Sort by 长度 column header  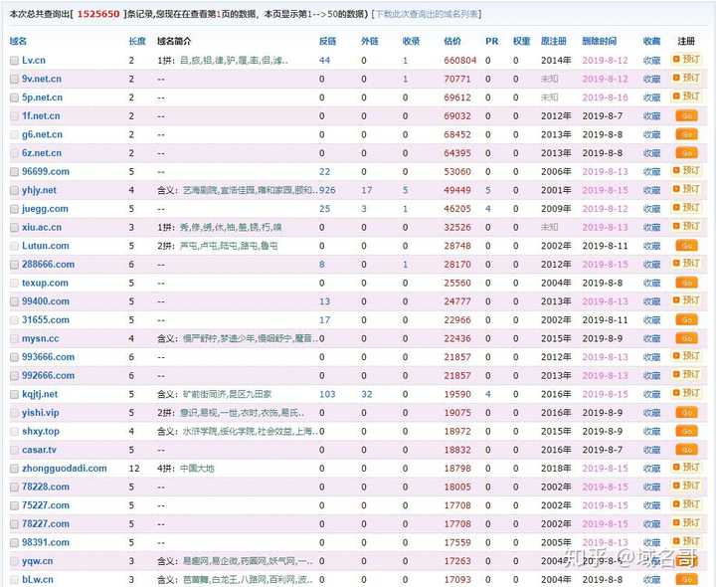137,41
